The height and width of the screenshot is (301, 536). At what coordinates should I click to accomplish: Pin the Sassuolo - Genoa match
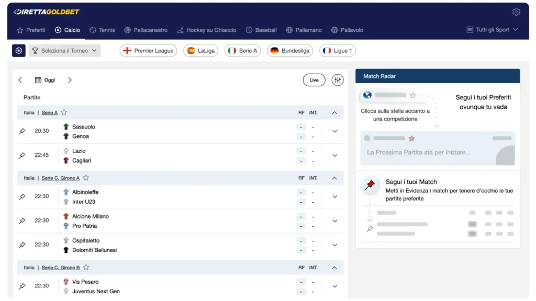tap(21, 131)
